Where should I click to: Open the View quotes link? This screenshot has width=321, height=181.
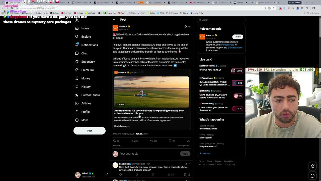click(x=184, y=146)
